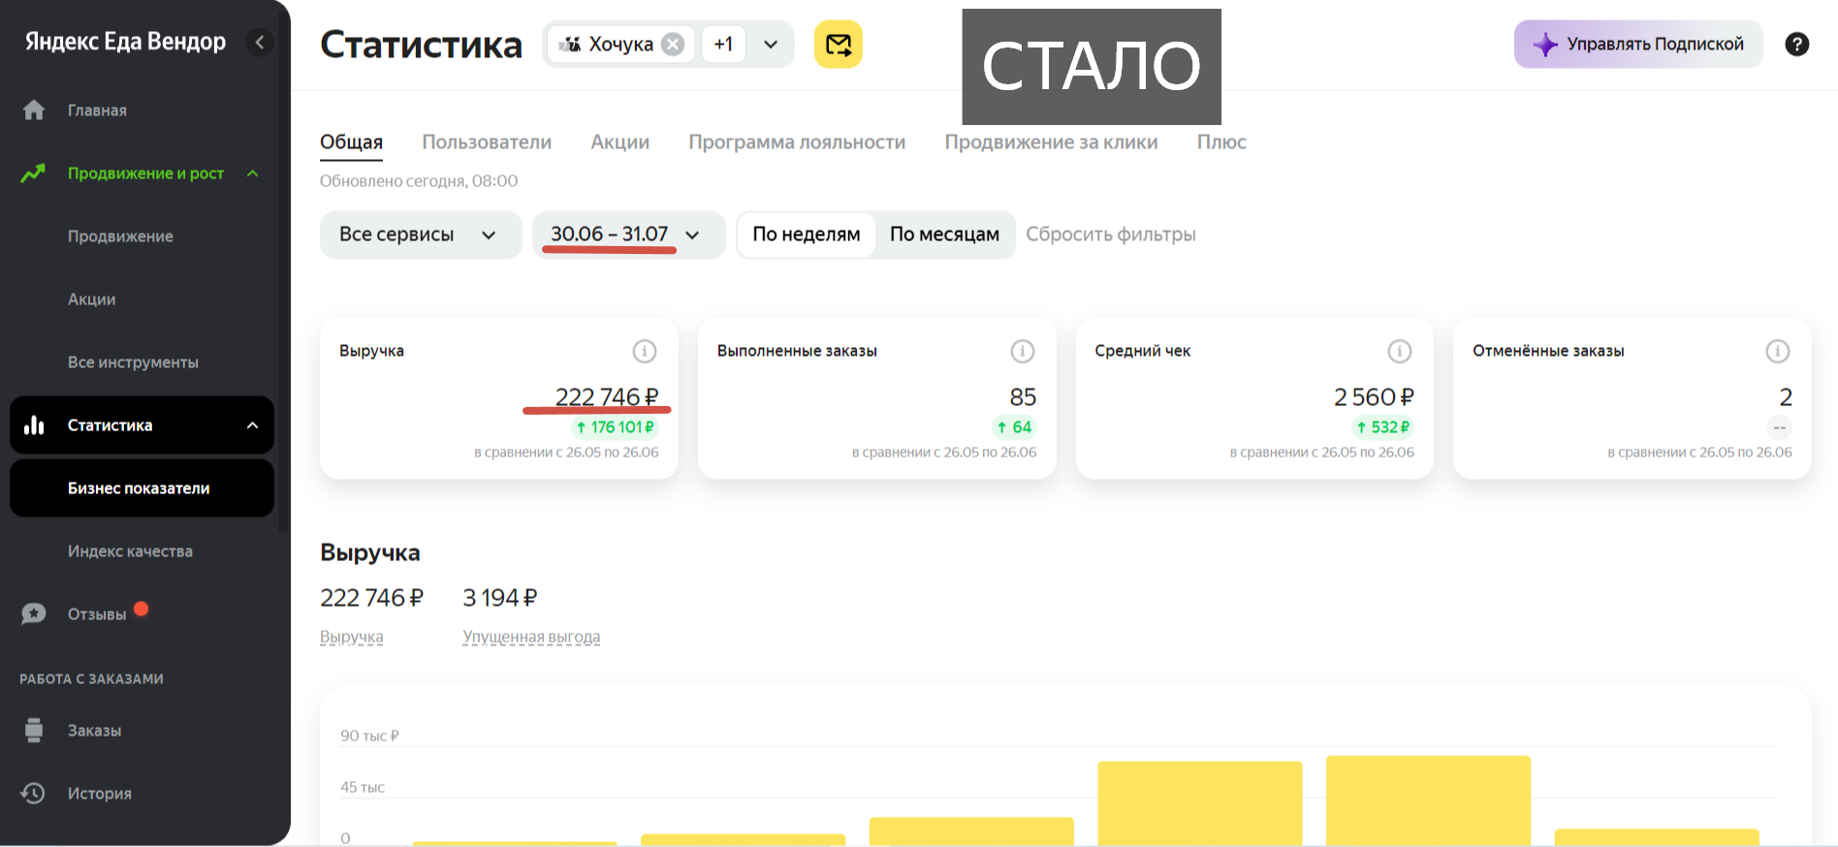Screen dimensions: 1838x847
Task: Open the Отзывы chat bubble icon
Action: point(34,613)
